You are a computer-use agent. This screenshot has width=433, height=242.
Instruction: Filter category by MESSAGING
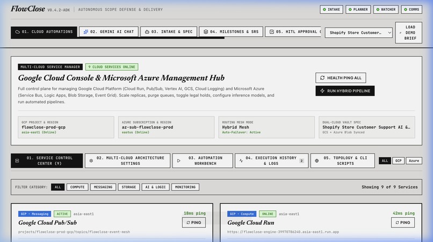pos(103,187)
